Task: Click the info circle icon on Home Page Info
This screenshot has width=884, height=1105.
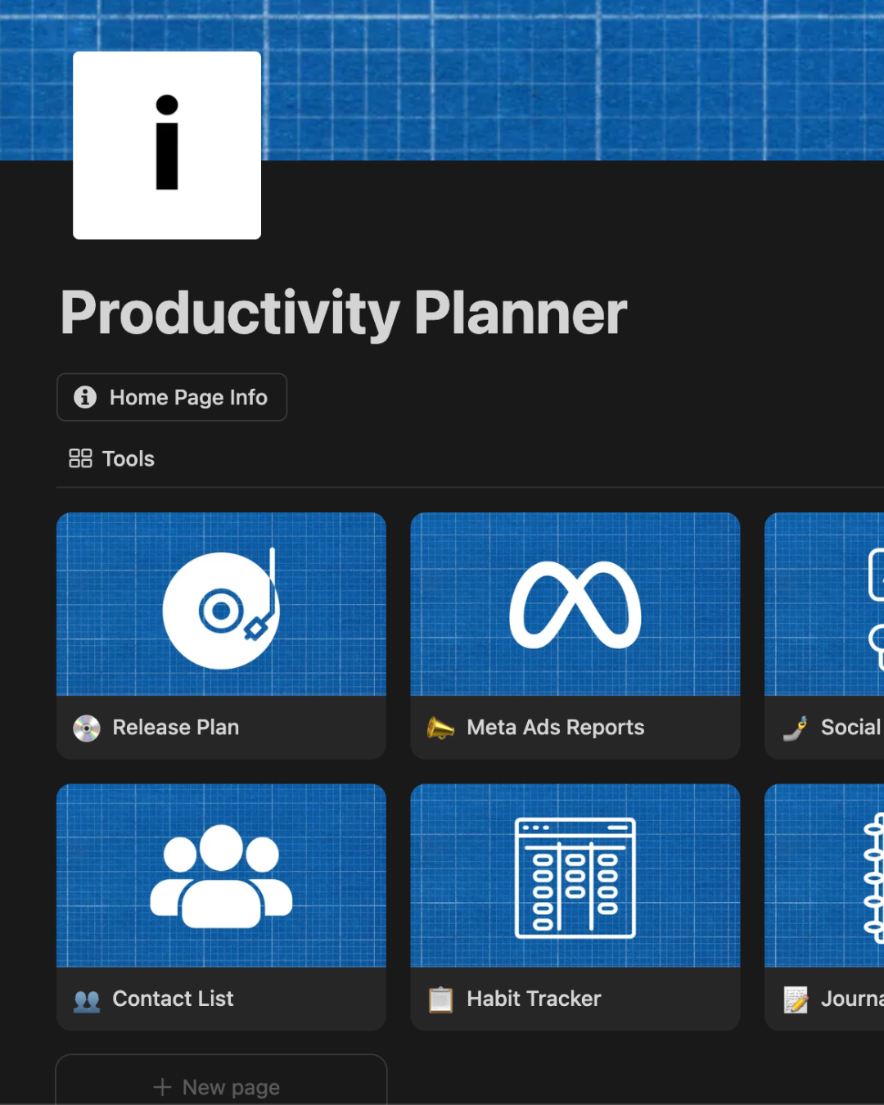Action: tap(85, 397)
